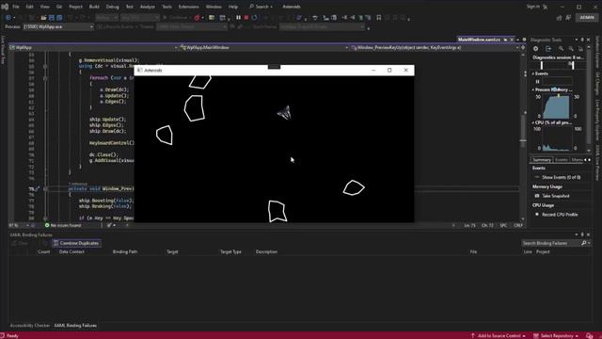Open Select Repository dropdown
602x339 pixels.
click(556, 336)
